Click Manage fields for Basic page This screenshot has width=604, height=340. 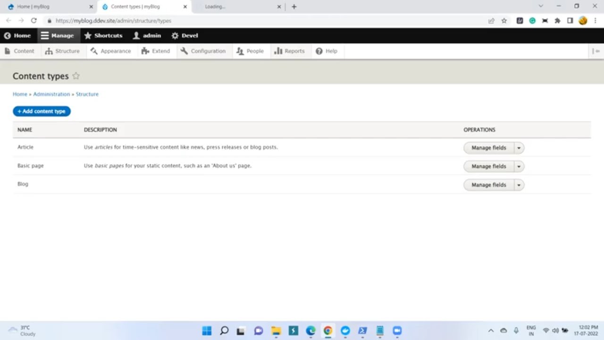click(x=489, y=166)
